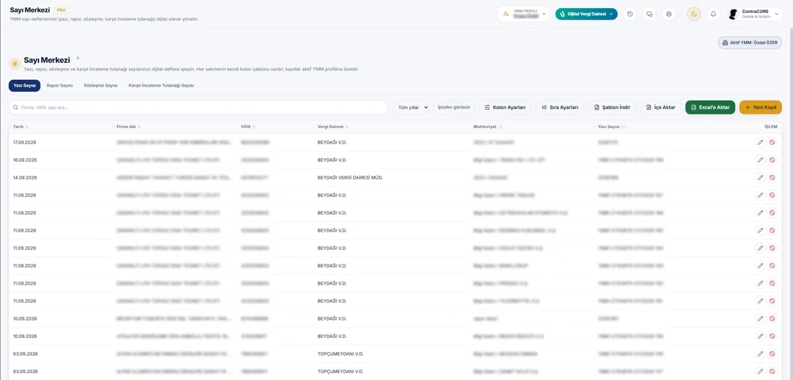Sort the table by Vergi Dairesi column
Image resolution: width=793 pixels, height=380 pixels.
(x=333, y=127)
